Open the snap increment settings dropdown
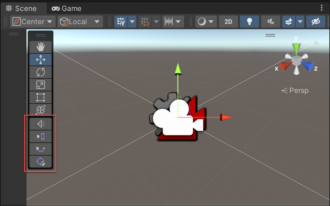 (173, 21)
